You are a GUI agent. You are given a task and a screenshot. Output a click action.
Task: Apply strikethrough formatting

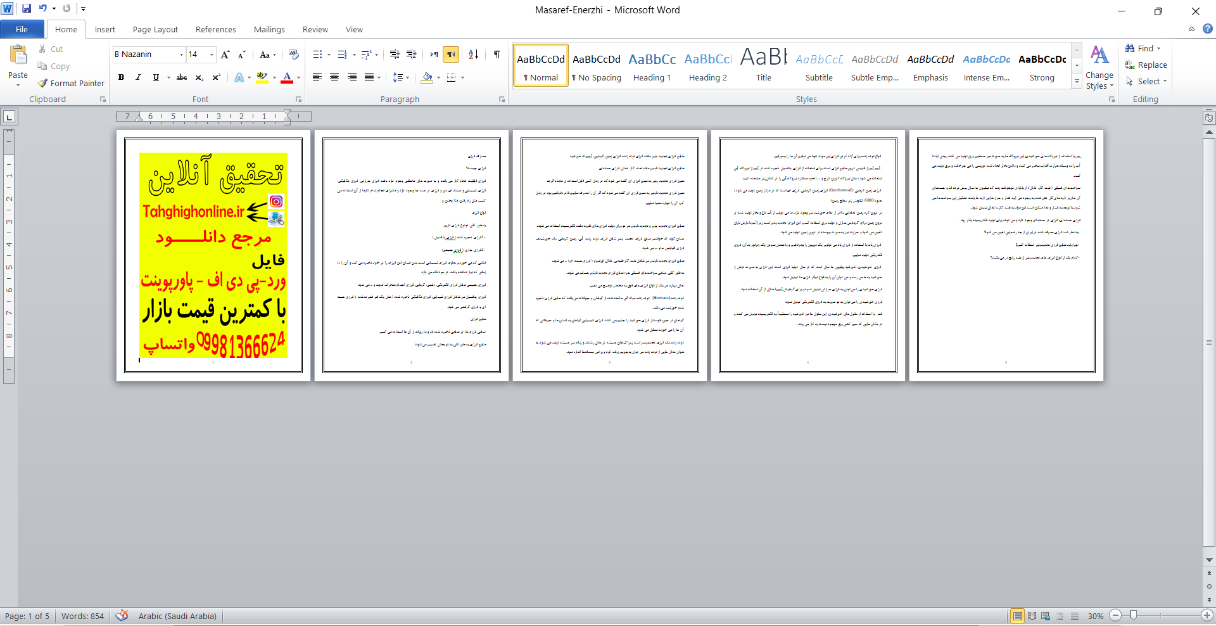click(182, 77)
